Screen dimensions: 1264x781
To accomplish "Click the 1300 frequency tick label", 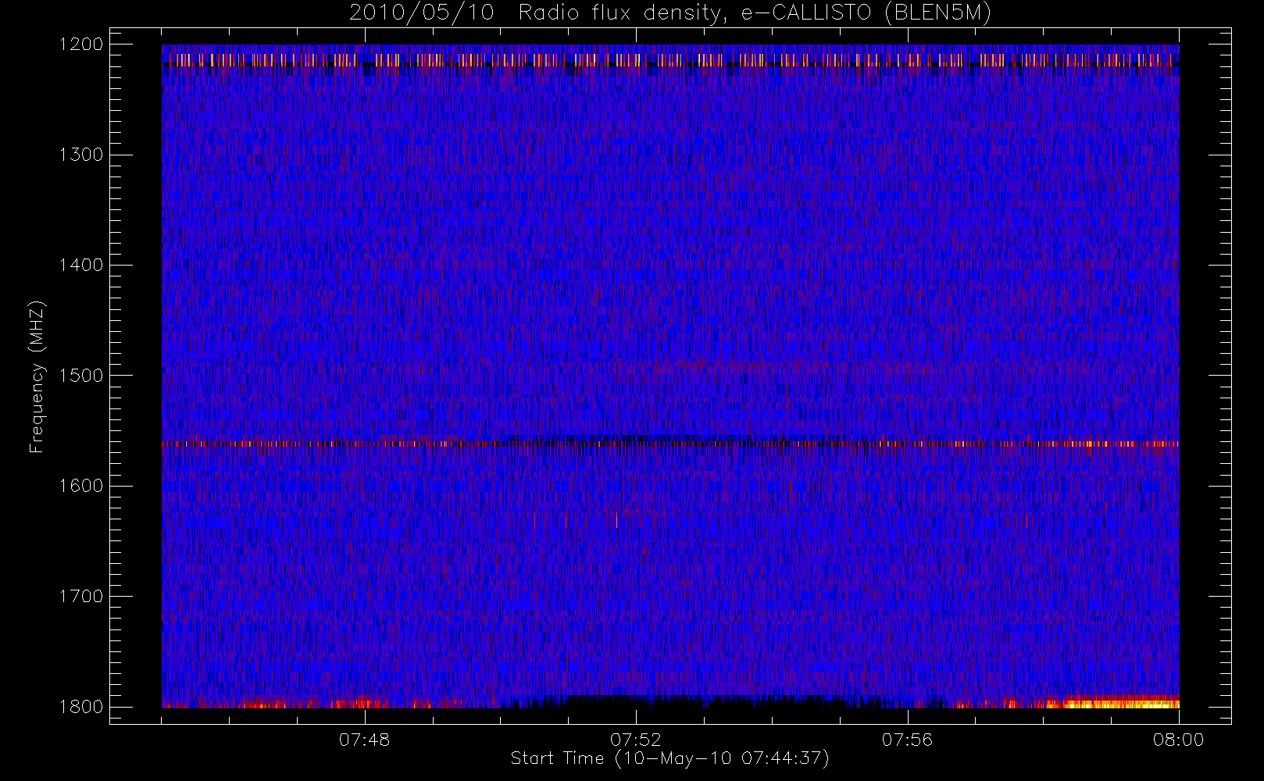I will [x=81, y=155].
